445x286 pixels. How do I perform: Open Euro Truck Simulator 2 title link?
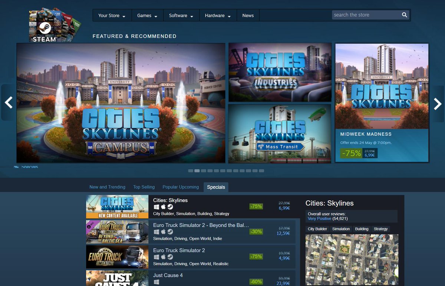[x=179, y=250]
